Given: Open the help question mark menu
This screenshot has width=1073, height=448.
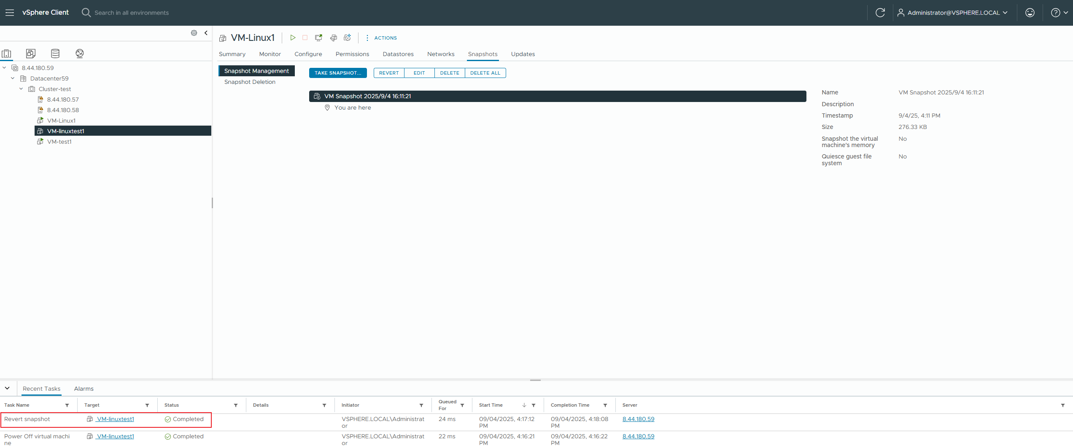Looking at the screenshot, I should pyautogui.click(x=1059, y=13).
